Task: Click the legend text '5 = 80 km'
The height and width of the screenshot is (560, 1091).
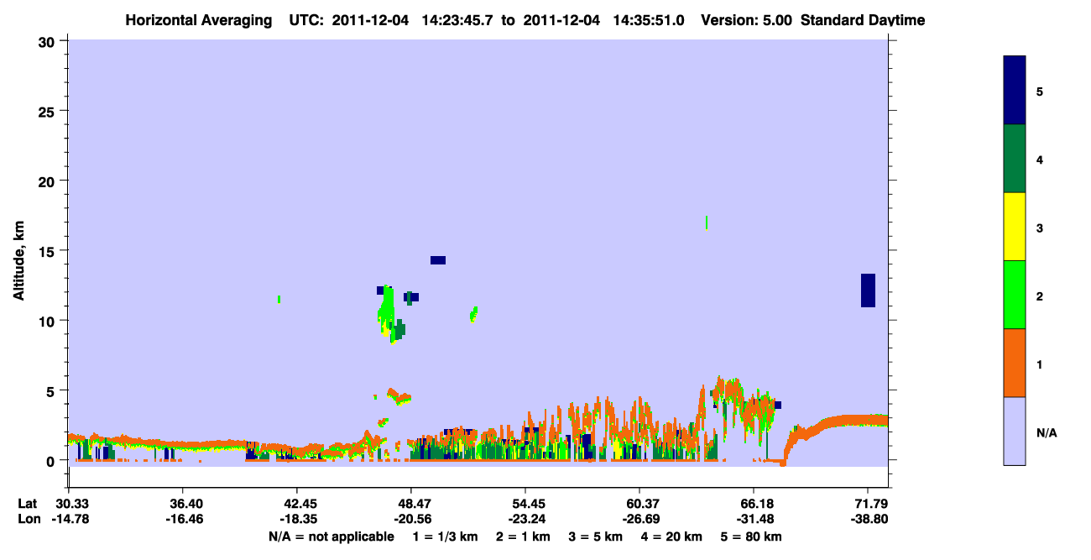Action: (751, 536)
